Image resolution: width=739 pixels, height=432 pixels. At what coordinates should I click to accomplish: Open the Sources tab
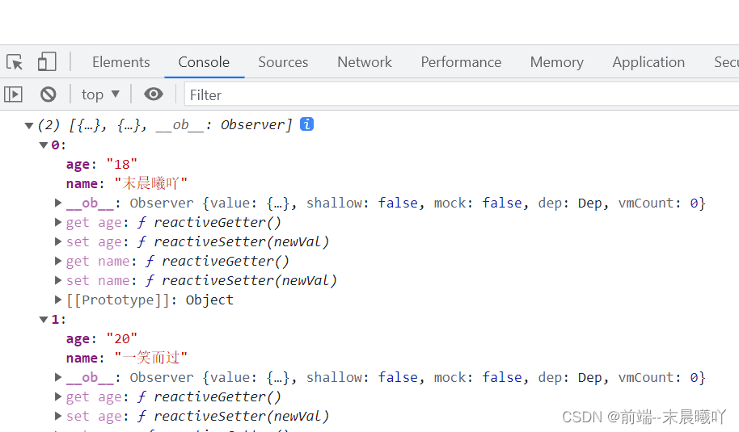[283, 62]
